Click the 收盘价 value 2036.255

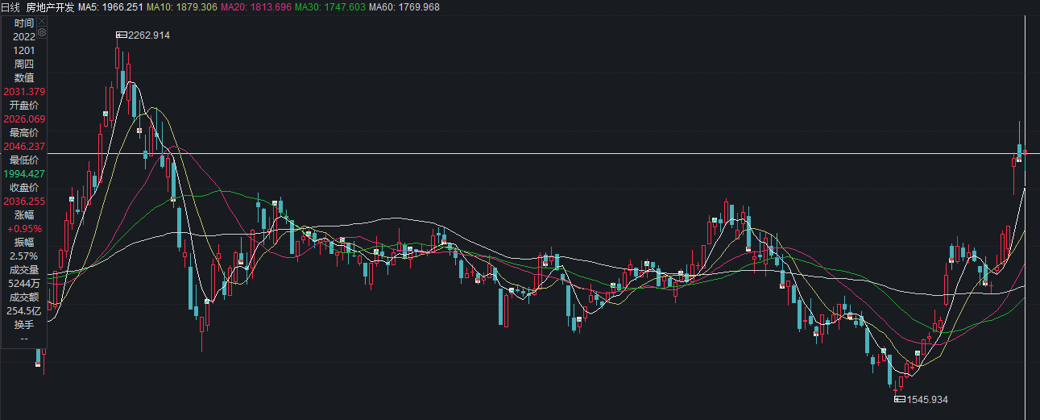24,201
